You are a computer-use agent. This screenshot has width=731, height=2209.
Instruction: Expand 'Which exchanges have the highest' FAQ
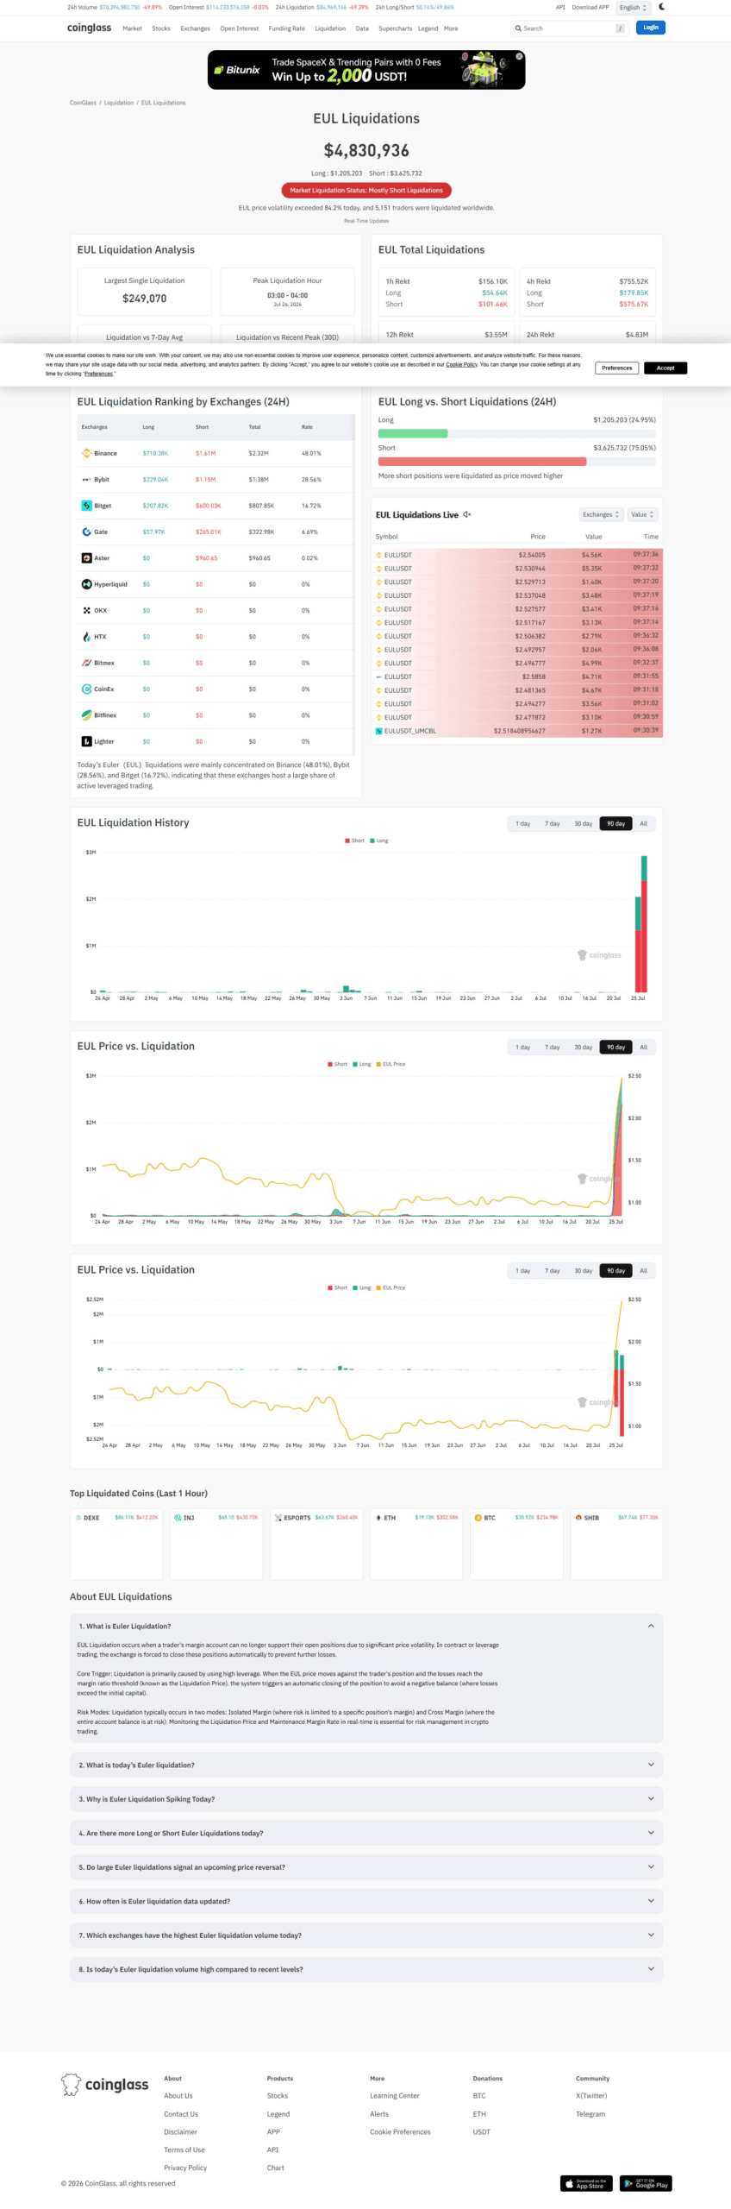[365, 1935]
